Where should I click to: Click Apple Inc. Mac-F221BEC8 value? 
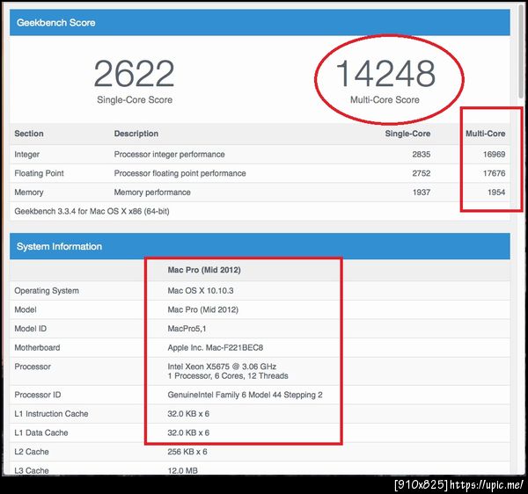[216, 347]
